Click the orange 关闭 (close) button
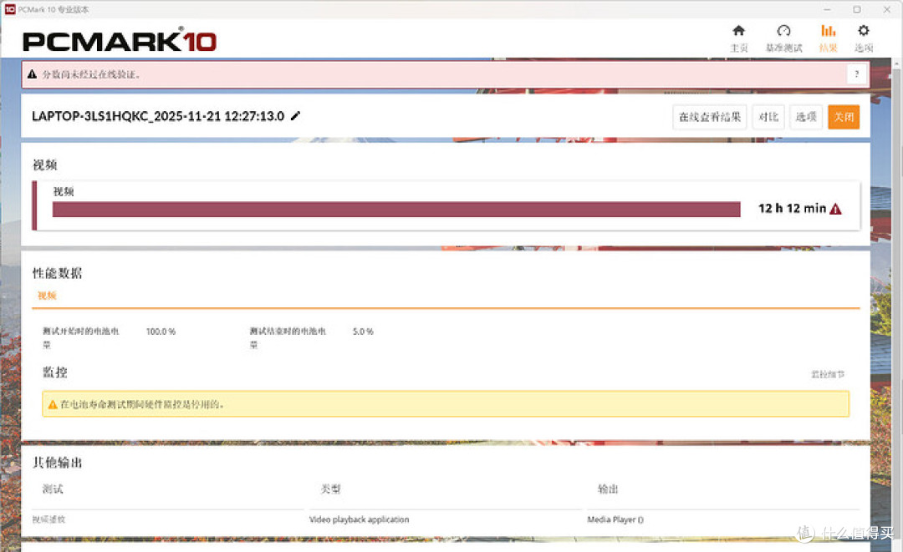The image size is (903, 552). [844, 117]
